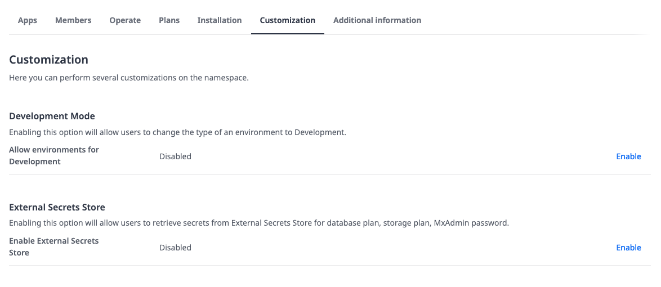
Task: Click the divider line below Development Mode row
Action: coord(330,174)
